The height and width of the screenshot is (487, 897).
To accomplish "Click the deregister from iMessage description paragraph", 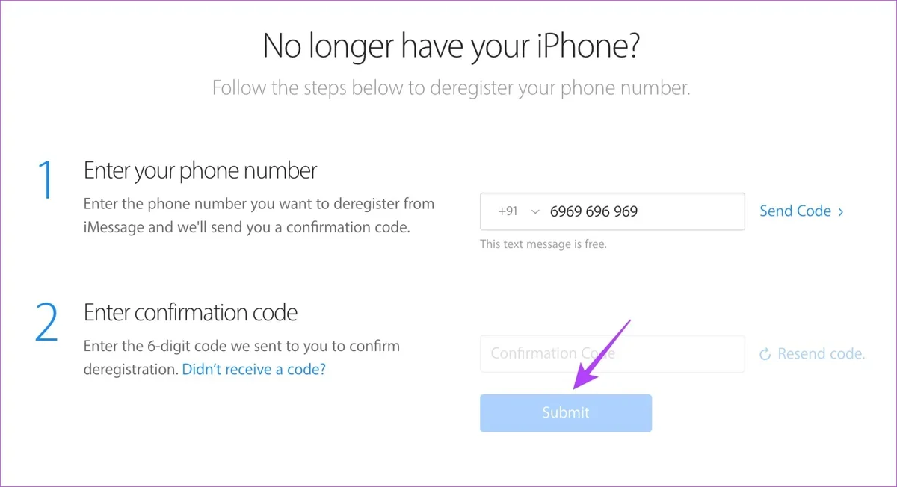I will point(259,215).
